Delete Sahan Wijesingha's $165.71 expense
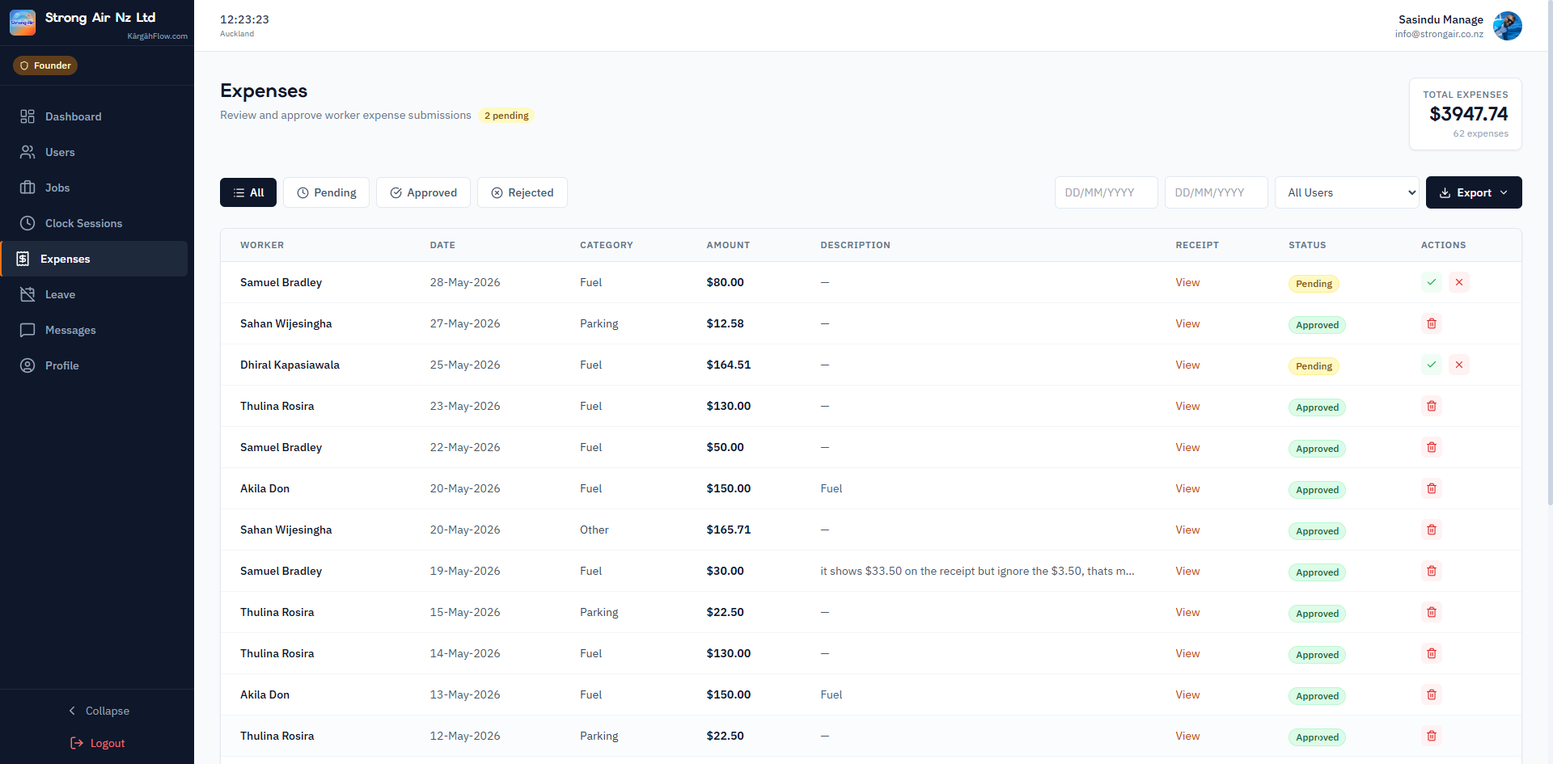 1432,530
